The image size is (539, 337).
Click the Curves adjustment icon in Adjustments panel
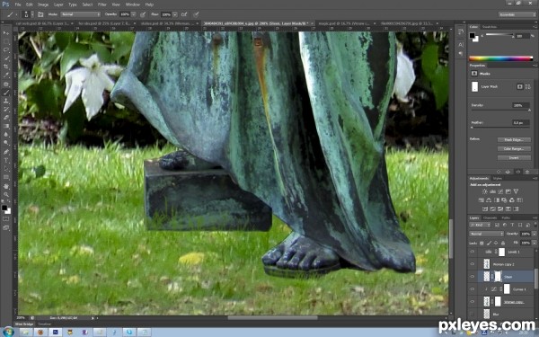point(500,191)
